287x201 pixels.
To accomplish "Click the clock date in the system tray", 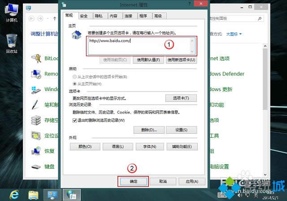I will tap(271, 198).
